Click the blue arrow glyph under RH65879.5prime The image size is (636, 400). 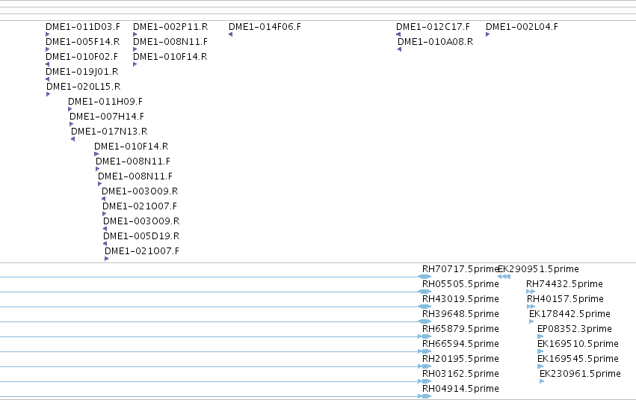point(424,336)
